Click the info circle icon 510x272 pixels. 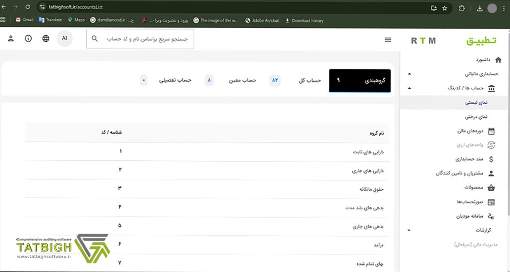(28, 39)
